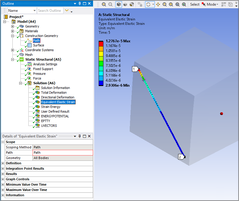
Task: Select Equivalent Elastic Strain in the tree
Action: tap(58, 102)
